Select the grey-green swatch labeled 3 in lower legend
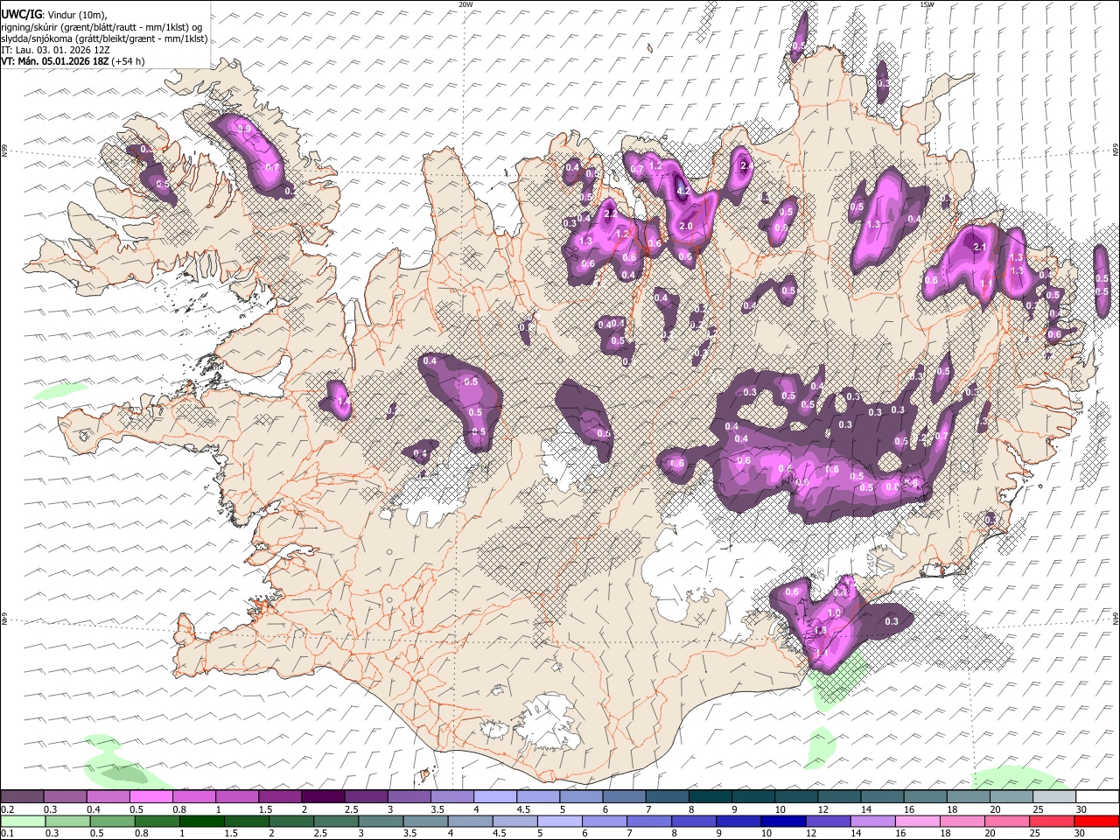The height and width of the screenshot is (840, 1120). coord(381,821)
